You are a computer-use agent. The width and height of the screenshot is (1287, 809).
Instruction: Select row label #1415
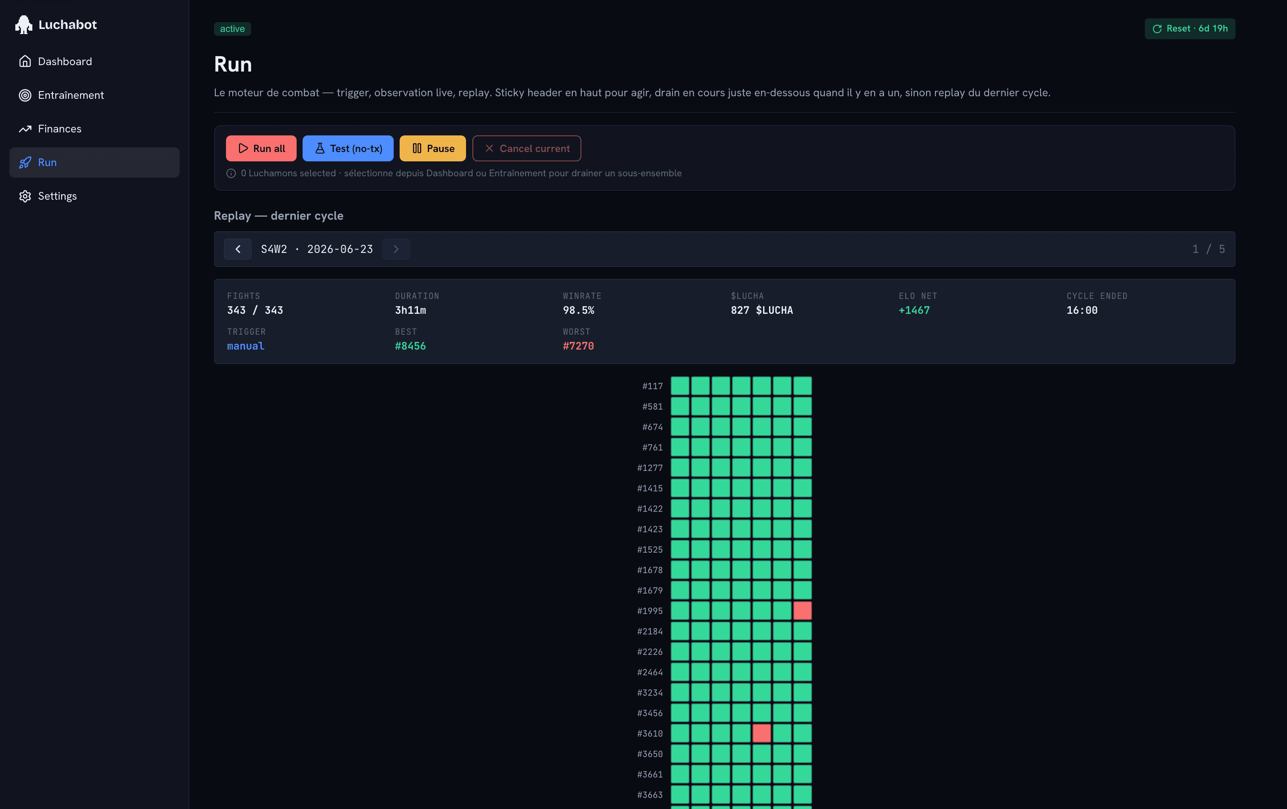click(650, 488)
